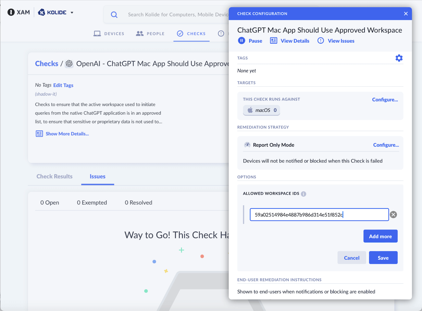The image size is (422, 311).
Task: Click the Pause link text
Action: (x=255, y=41)
